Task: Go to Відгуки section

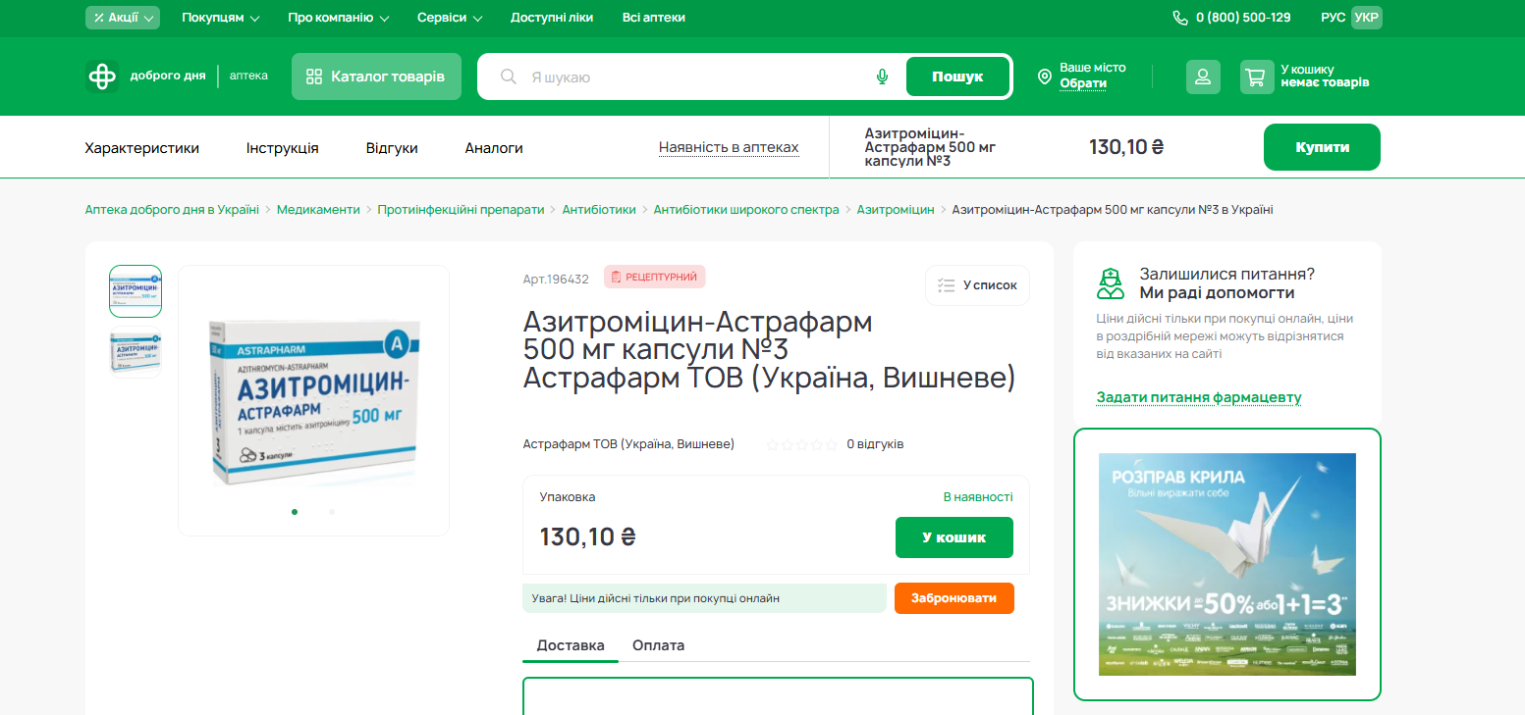Action: click(x=392, y=148)
